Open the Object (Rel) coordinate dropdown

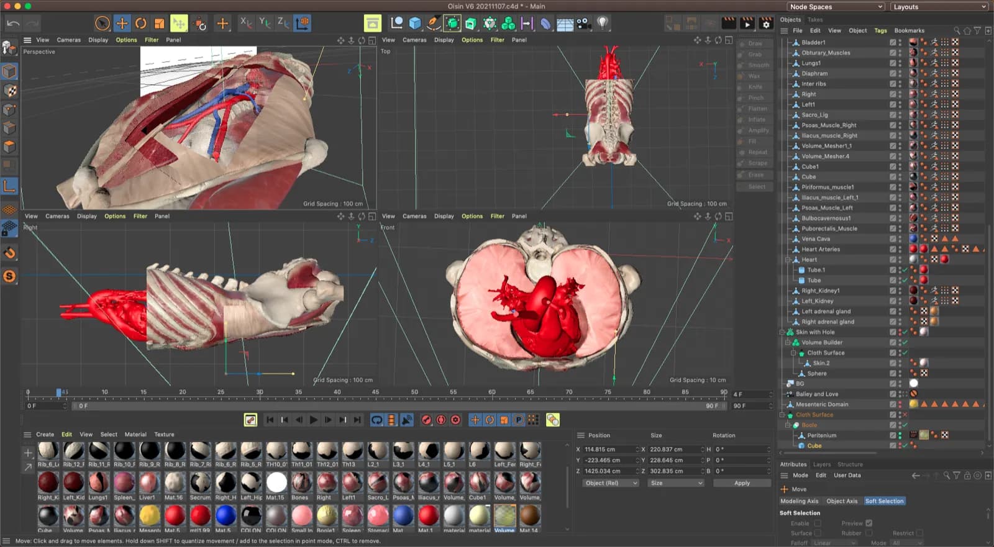coord(611,483)
